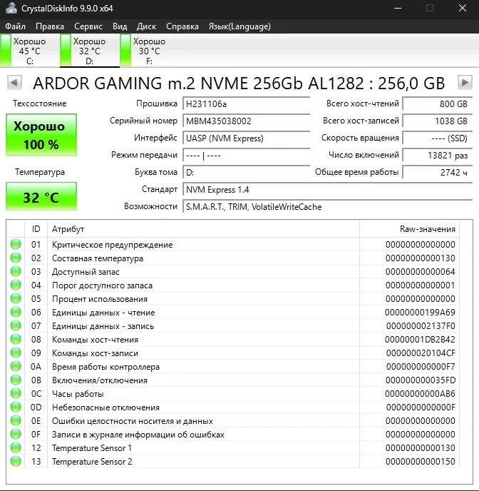Screen dimensions: 479x491
Task: Select the C: drive tab at 45 °C
Action: 29,51
